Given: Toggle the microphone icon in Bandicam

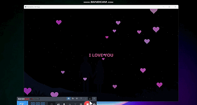Looking at the screenshot, I should coord(64,104).
